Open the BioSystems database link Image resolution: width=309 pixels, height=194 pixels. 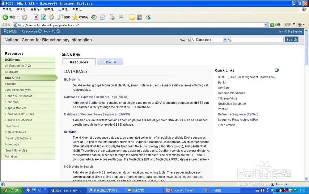(72, 80)
